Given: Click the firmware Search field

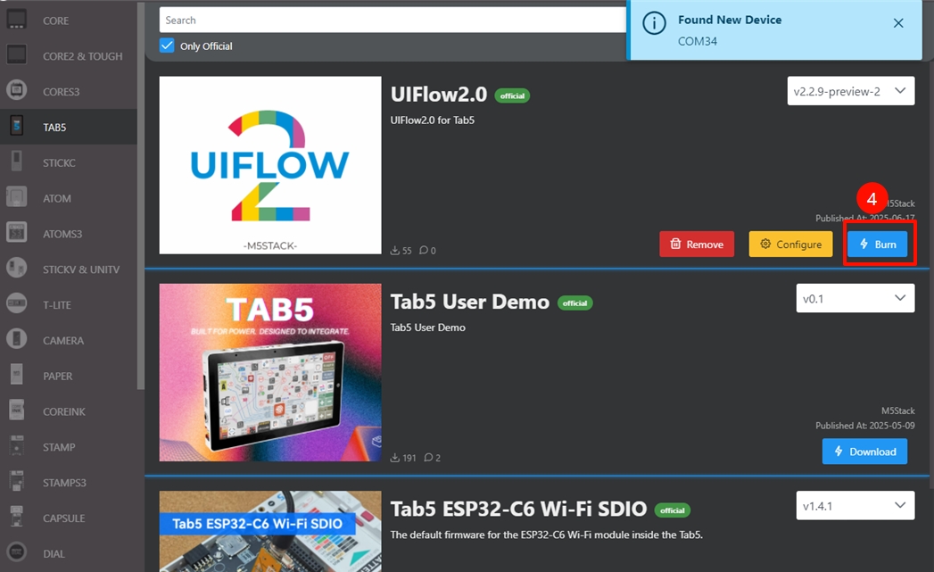Looking at the screenshot, I should (x=393, y=21).
